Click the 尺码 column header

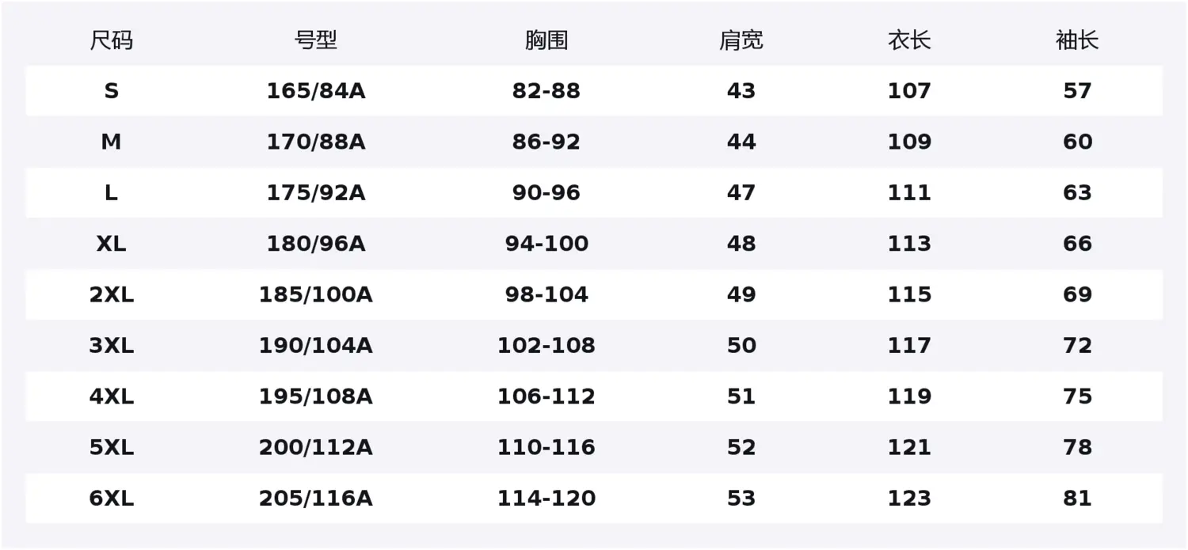pos(111,40)
